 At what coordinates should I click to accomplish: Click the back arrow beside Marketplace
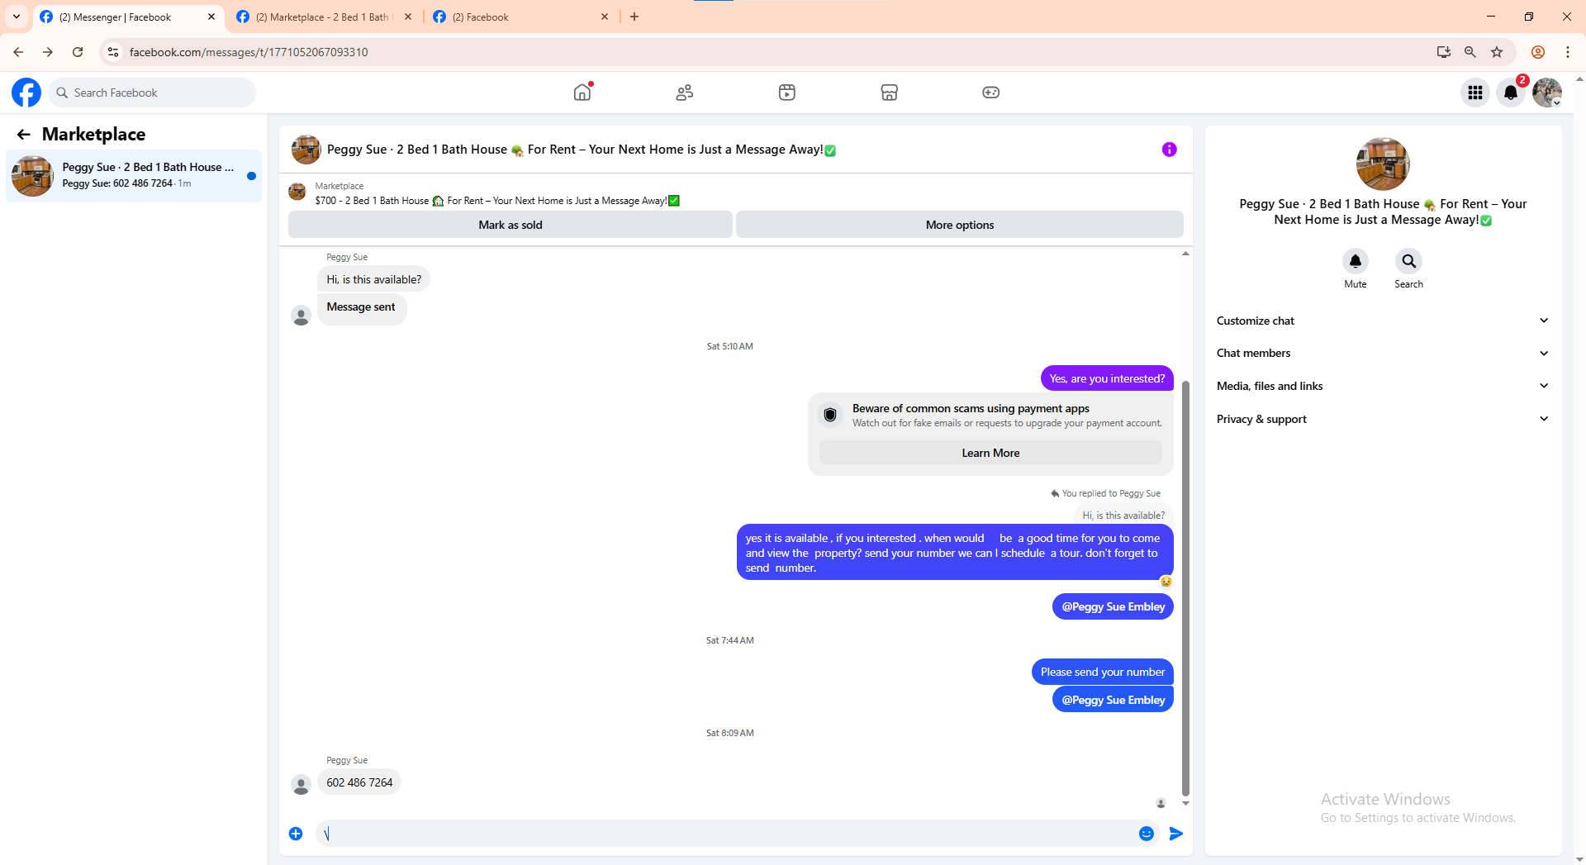tap(24, 135)
